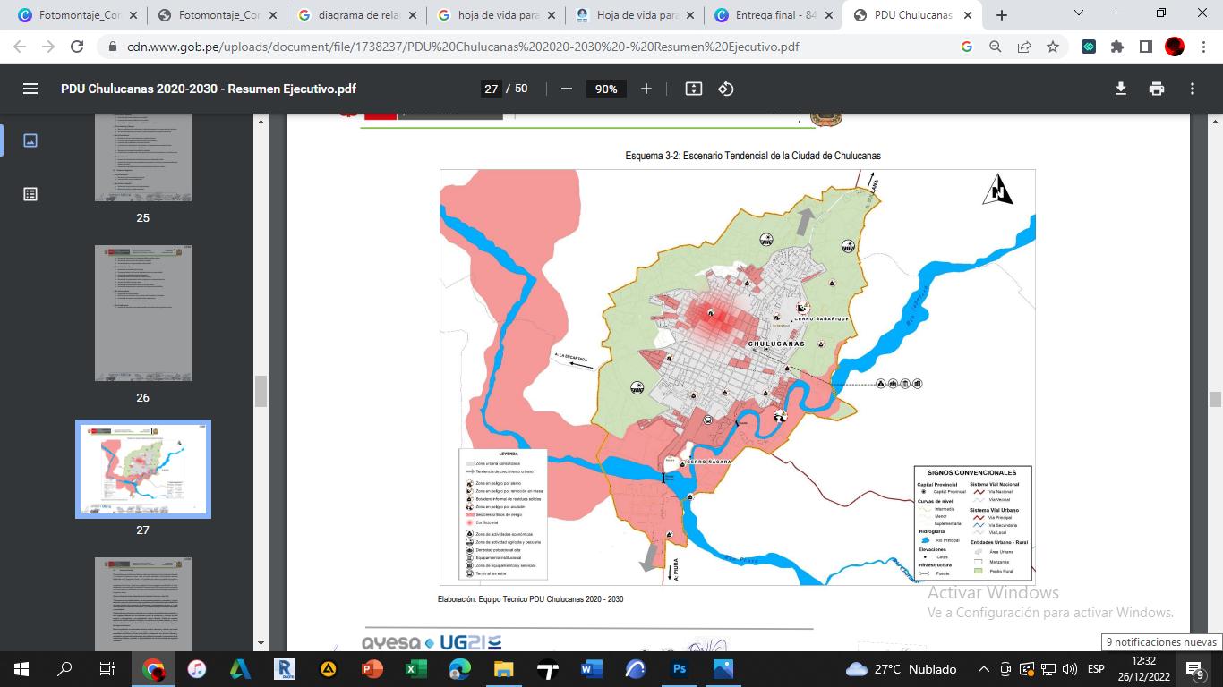1223x687 pixels.
Task: Open Chrome three-dot menu
Action: (1202, 47)
